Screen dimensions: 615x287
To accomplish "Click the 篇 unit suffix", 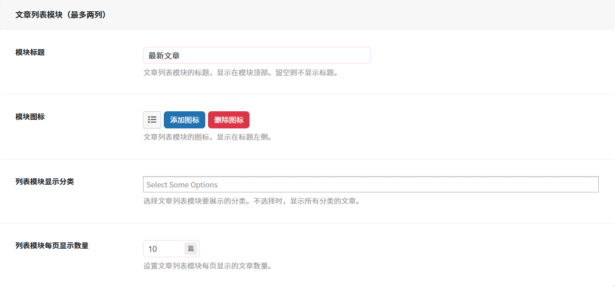I will 191,249.
